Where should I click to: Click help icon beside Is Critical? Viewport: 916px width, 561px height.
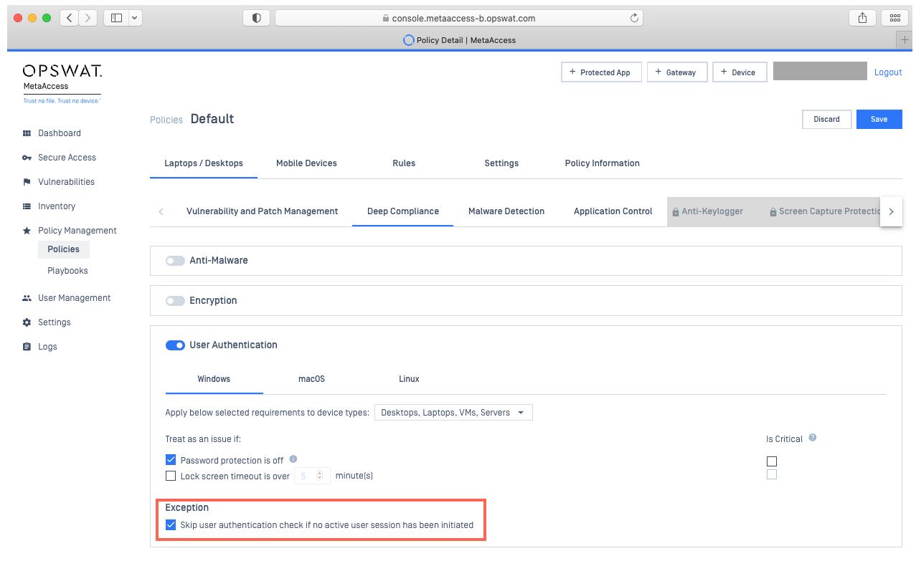point(813,438)
